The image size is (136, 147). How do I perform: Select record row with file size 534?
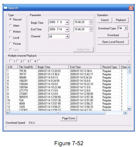(x=67, y=100)
